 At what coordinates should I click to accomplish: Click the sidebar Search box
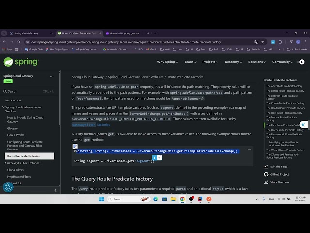coord(29,91)
